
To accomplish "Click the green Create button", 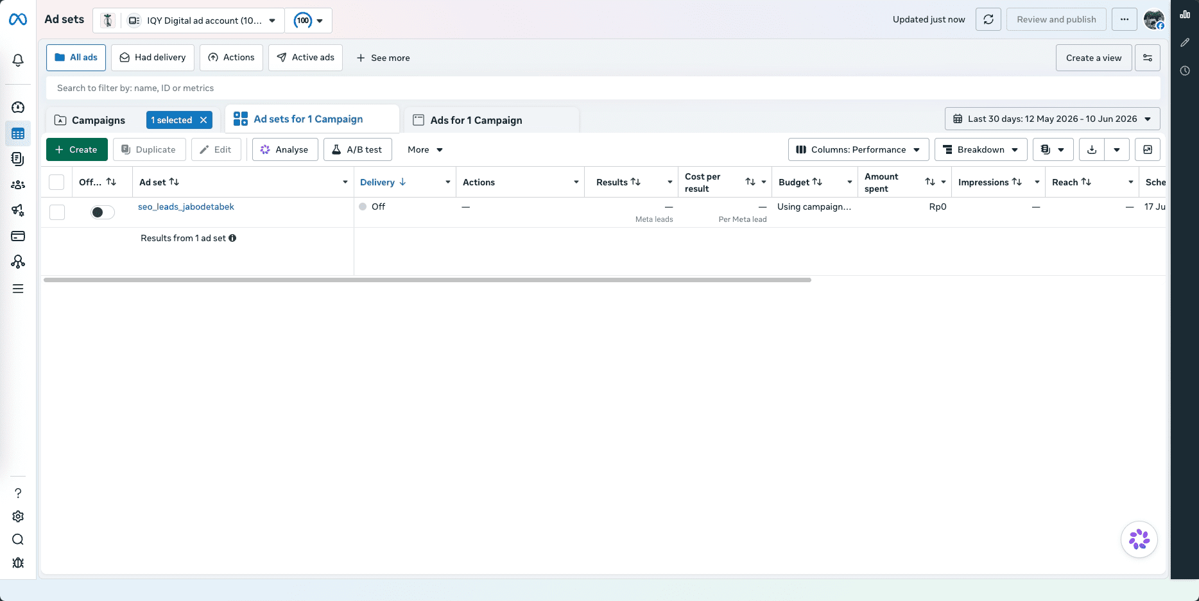I will coord(77,149).
